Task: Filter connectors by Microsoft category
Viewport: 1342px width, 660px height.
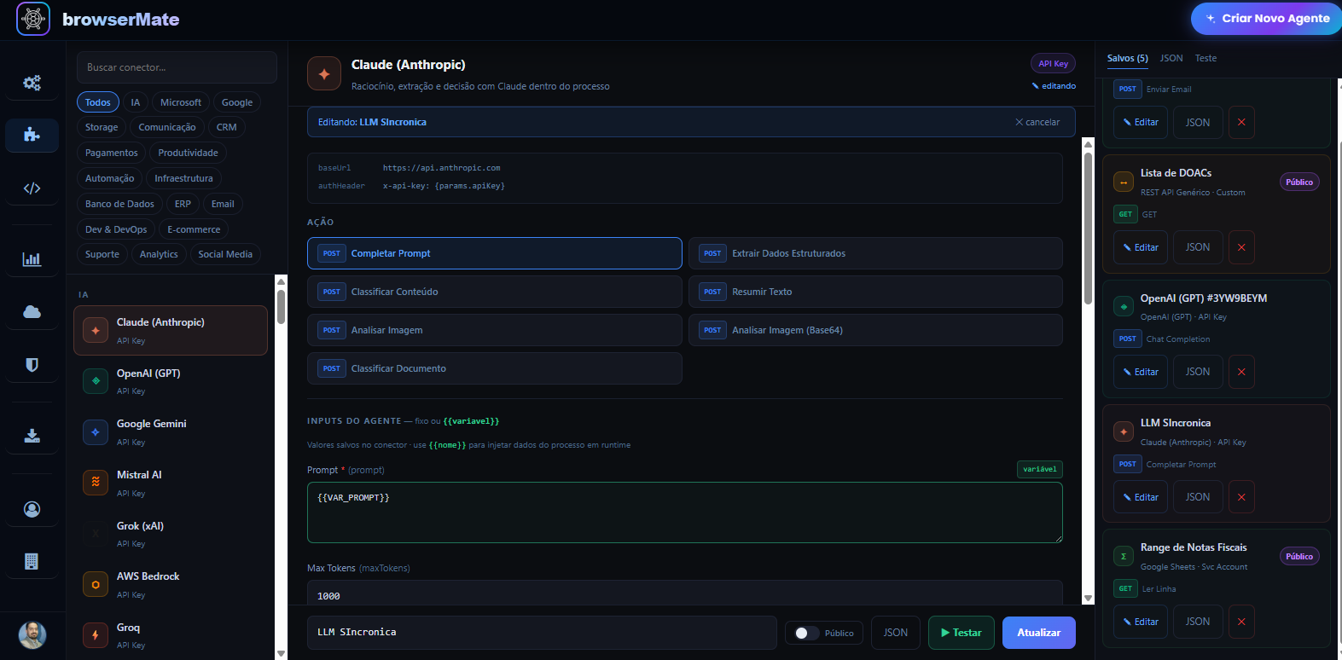Action: click(181, 102)
